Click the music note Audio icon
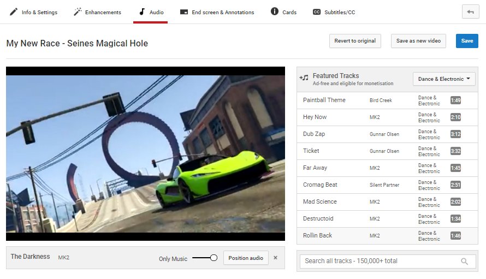 click(142, 12)
